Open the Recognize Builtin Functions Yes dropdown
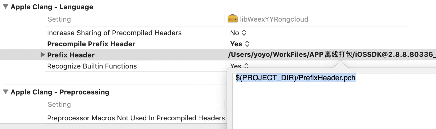436x129 pixels. [240, 66]
